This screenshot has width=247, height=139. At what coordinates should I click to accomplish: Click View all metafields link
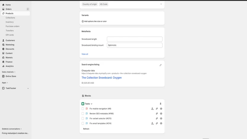85,54
